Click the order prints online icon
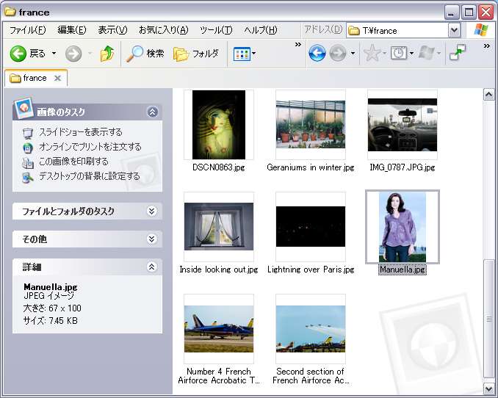 pyautogui.click(x=28, y=148)
